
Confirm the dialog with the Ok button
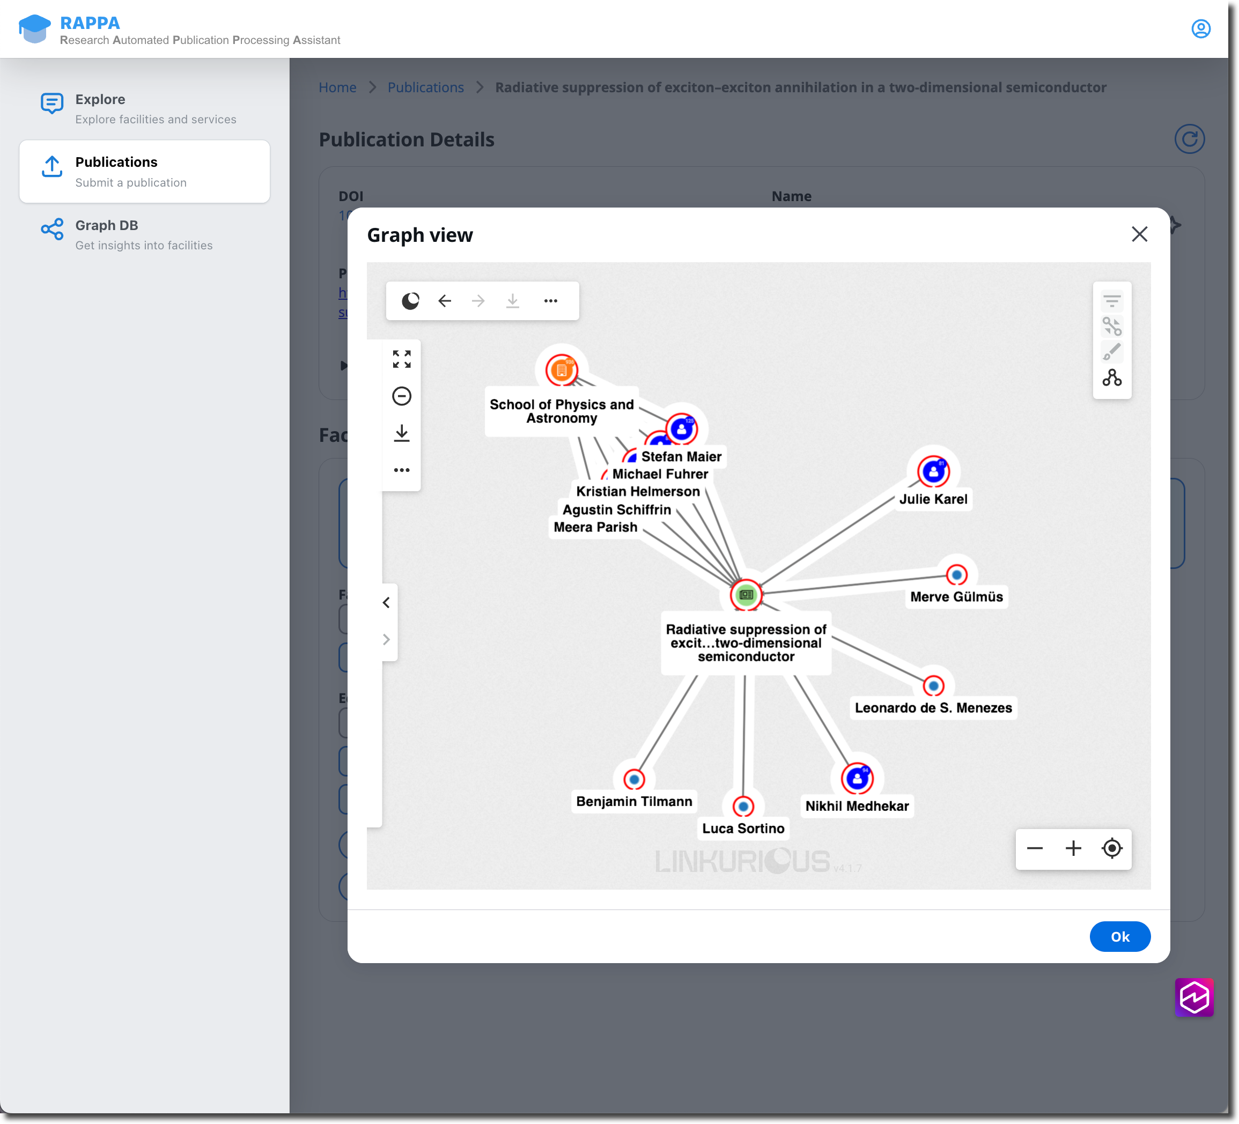click(x=1120, y=936)
